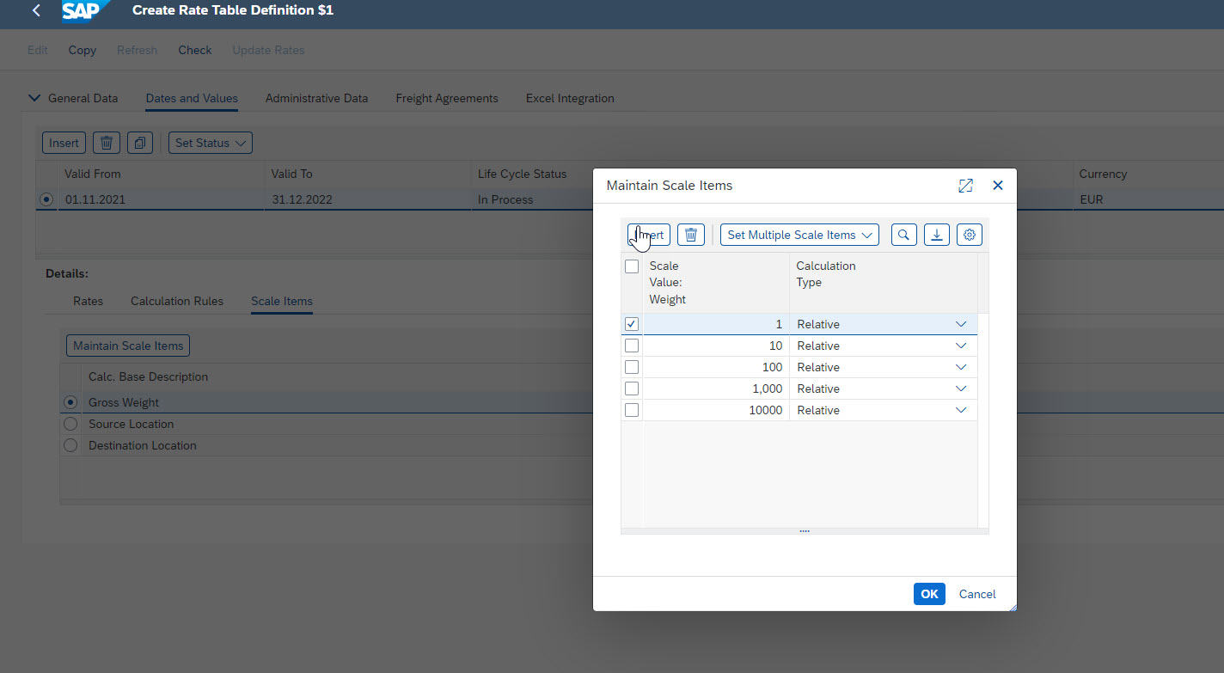Click the trash icon above the validity table
Image resolution: width=1224 pixels, height=673 pixels.
click(x=106, y=143)
